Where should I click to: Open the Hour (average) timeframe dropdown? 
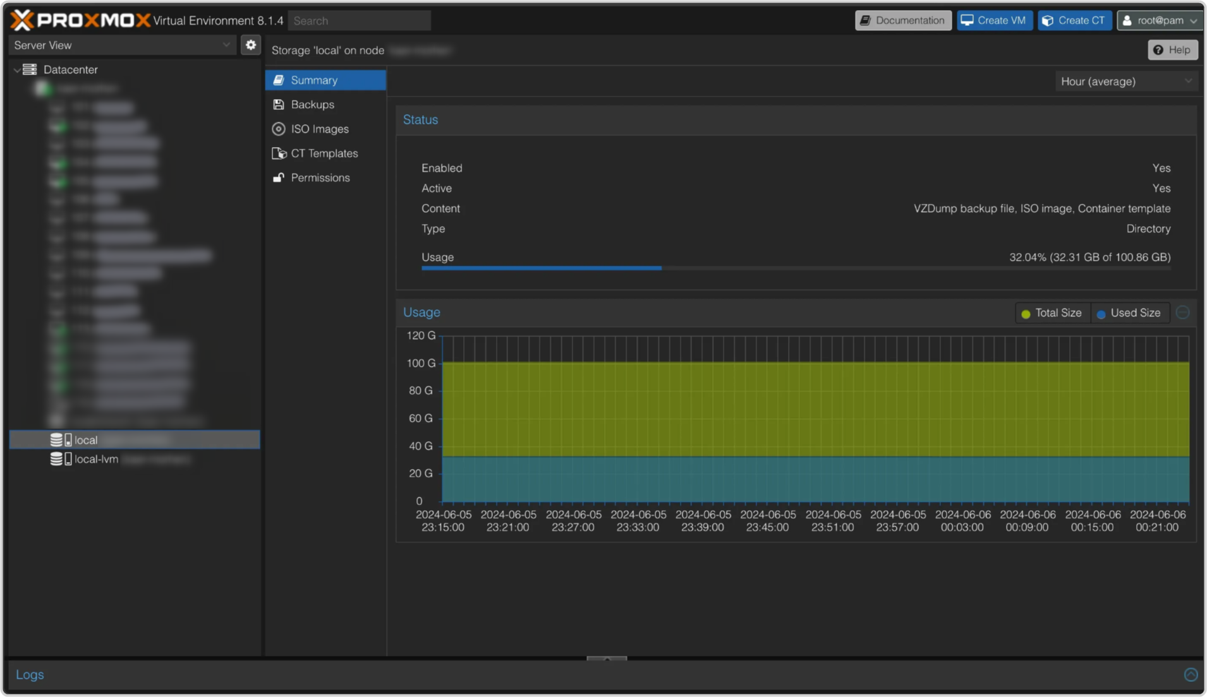tap(1125, 81)
